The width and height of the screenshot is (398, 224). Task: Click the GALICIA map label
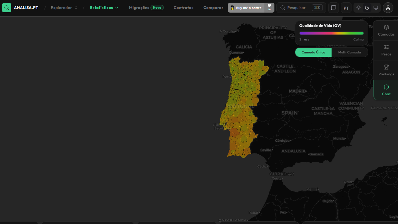pyautogui.click(x=244, y=47)
